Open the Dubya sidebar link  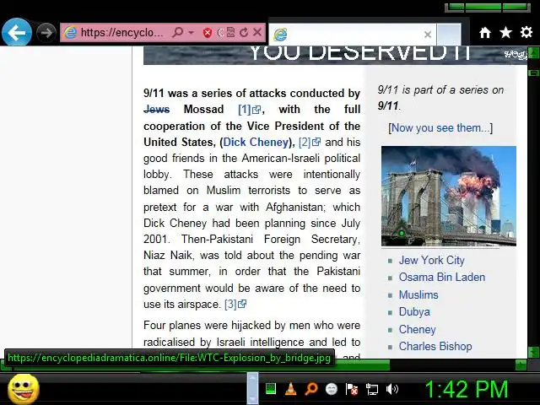pos(414,312)
